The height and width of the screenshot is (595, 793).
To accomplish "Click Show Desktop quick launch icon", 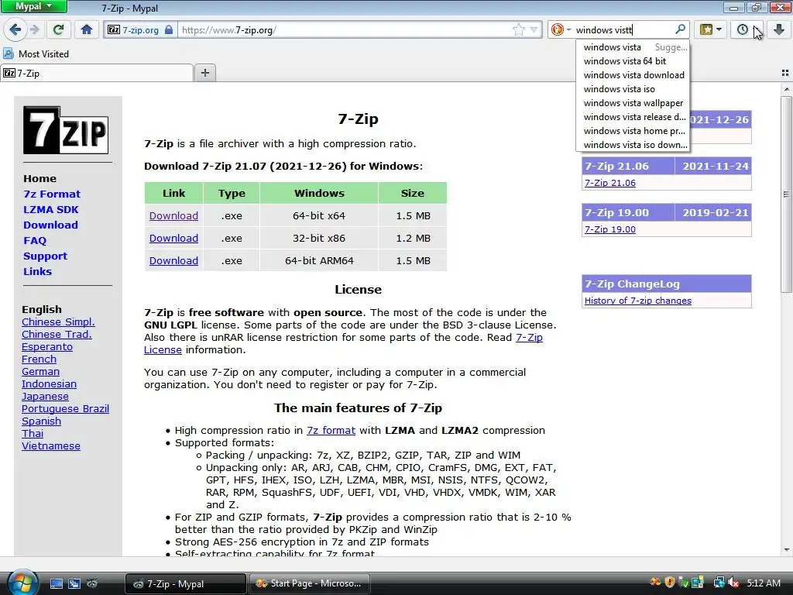I will click(56, 583).
